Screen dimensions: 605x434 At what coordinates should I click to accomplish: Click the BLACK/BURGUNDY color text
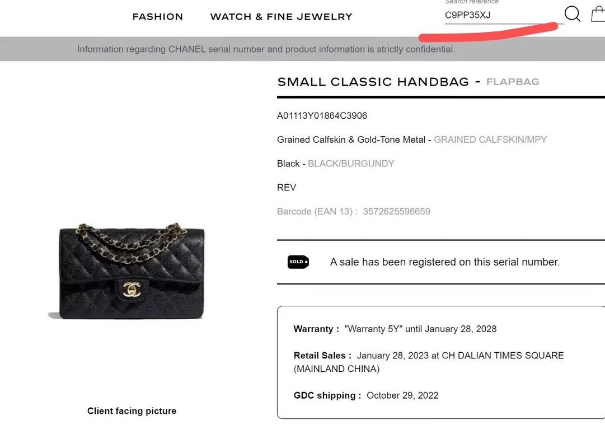pyautogui.click(x=351, y=164)
